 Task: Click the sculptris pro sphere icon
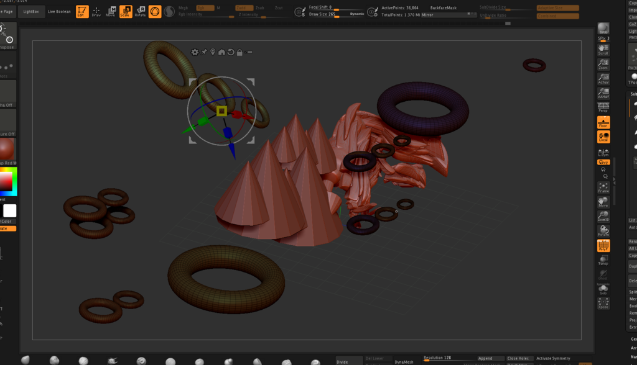click(x=169, y=11)
